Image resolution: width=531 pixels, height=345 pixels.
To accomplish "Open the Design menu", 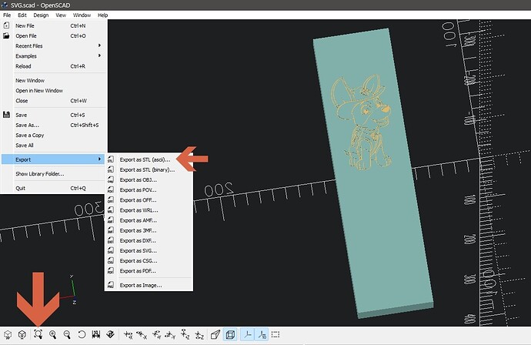I will point(41,15).
